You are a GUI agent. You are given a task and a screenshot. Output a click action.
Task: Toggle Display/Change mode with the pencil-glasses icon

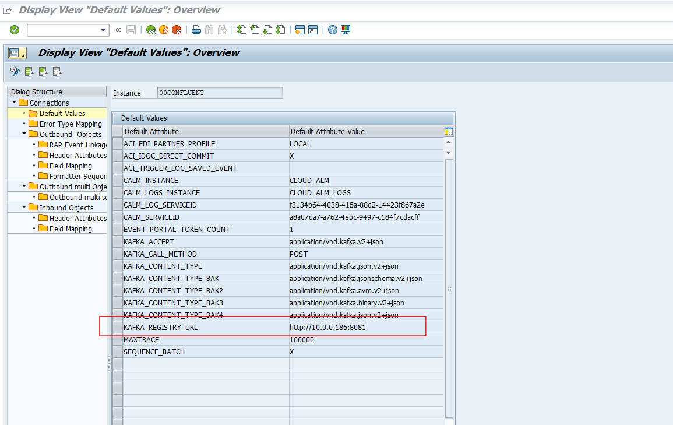(15, 71)
